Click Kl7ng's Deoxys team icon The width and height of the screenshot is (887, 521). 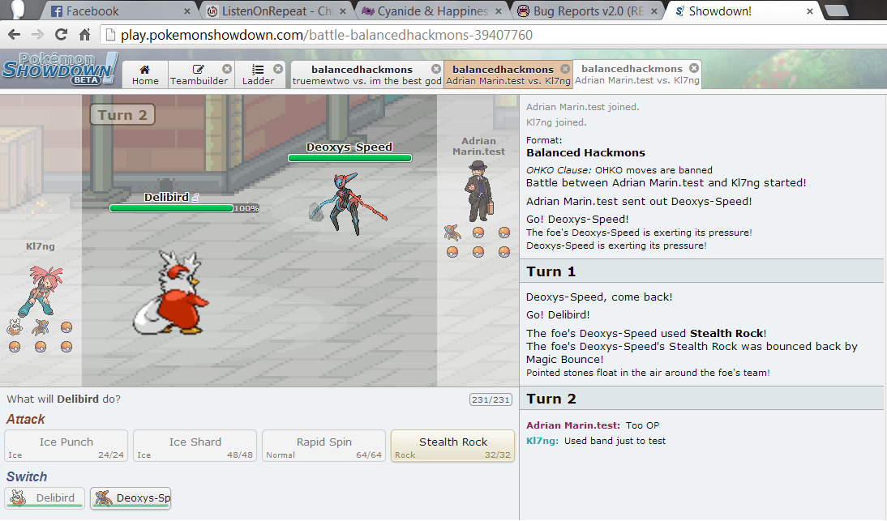[41, 327]
